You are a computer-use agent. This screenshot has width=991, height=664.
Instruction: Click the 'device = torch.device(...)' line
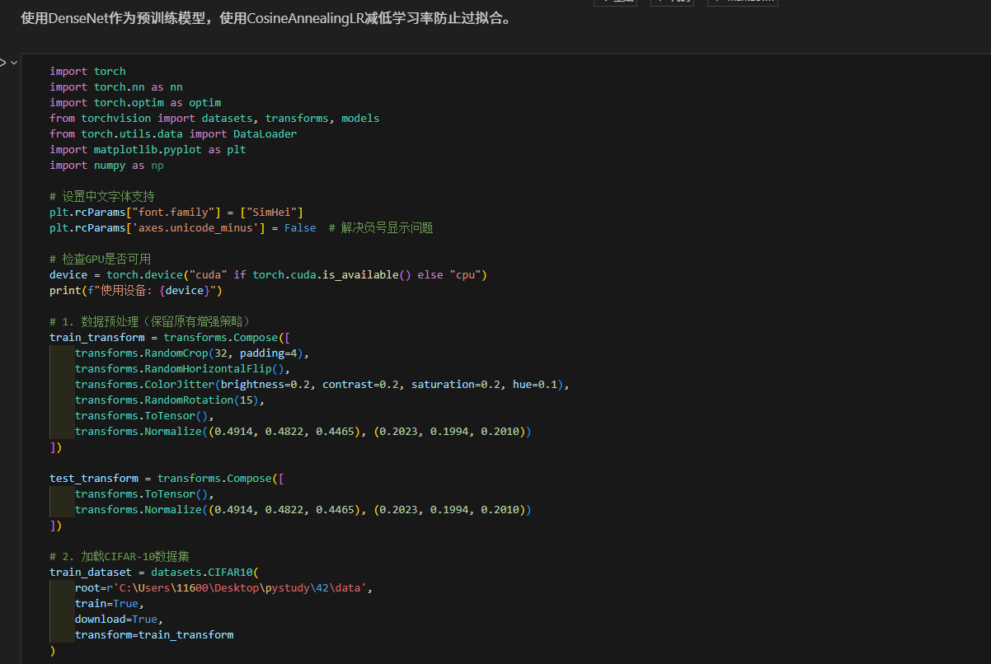point(269,274)
